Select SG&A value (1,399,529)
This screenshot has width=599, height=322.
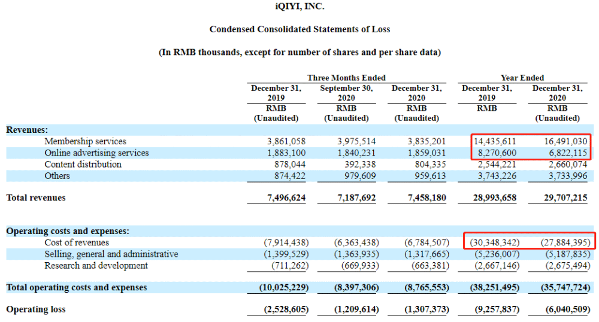click(x=286, y=254)
